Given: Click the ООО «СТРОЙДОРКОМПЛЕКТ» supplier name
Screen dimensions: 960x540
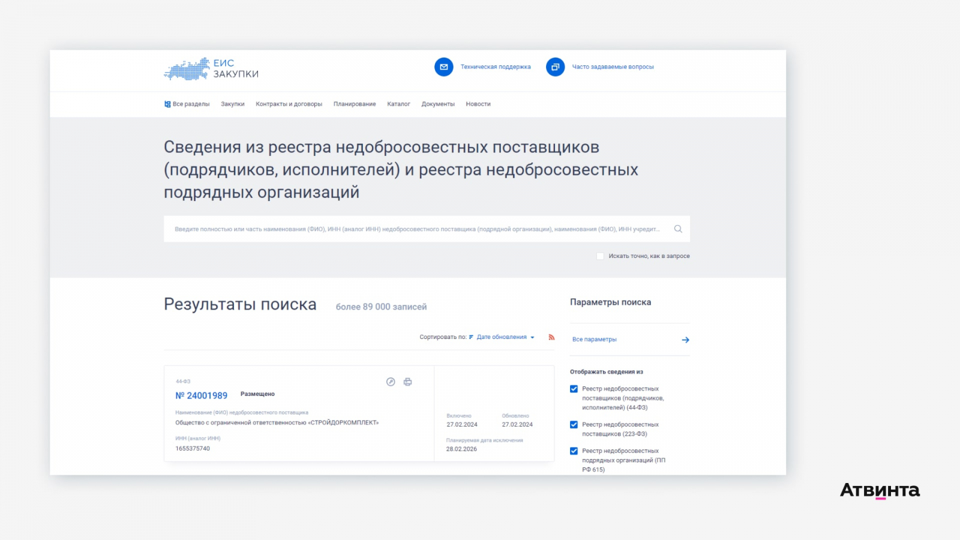Looking at the screenshot, I should coord(277,422).
